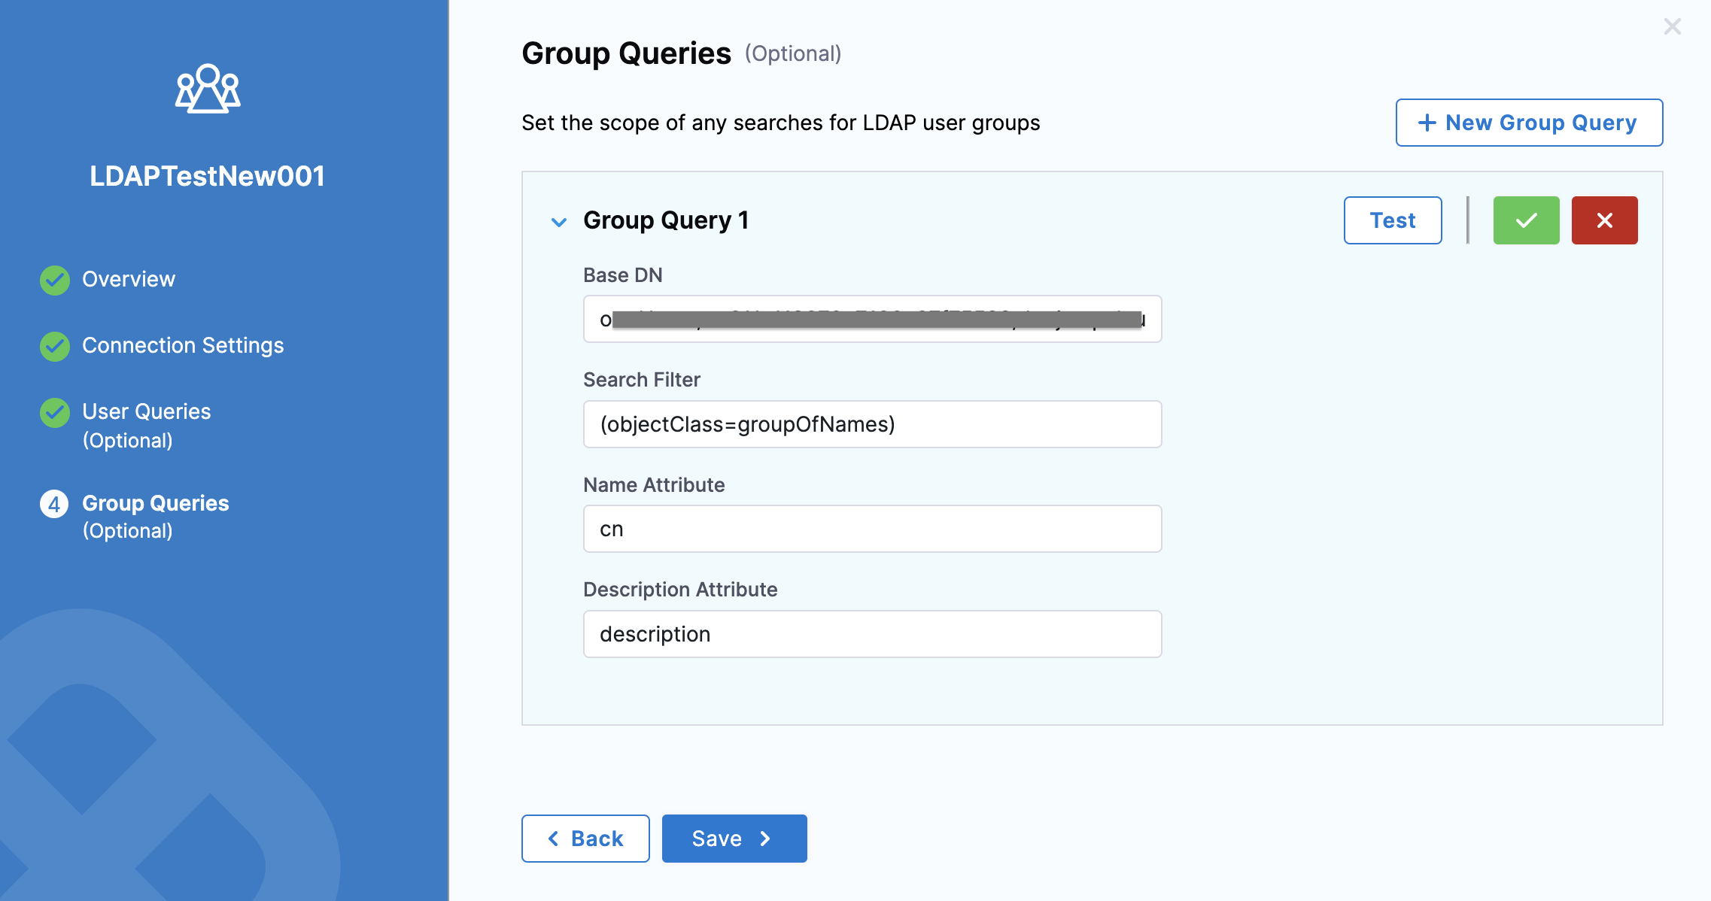Click the step 4 number badge

pyautogui.click(x=54, y=504)
